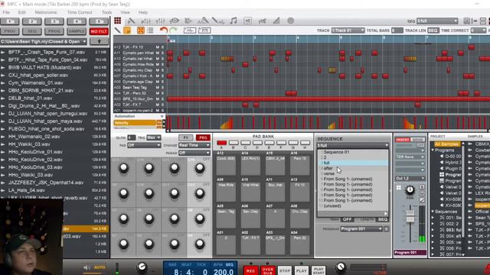490x275 pixels.
Task: Click the SAMPLE browser filter button
Action: [x=77, y=31]
